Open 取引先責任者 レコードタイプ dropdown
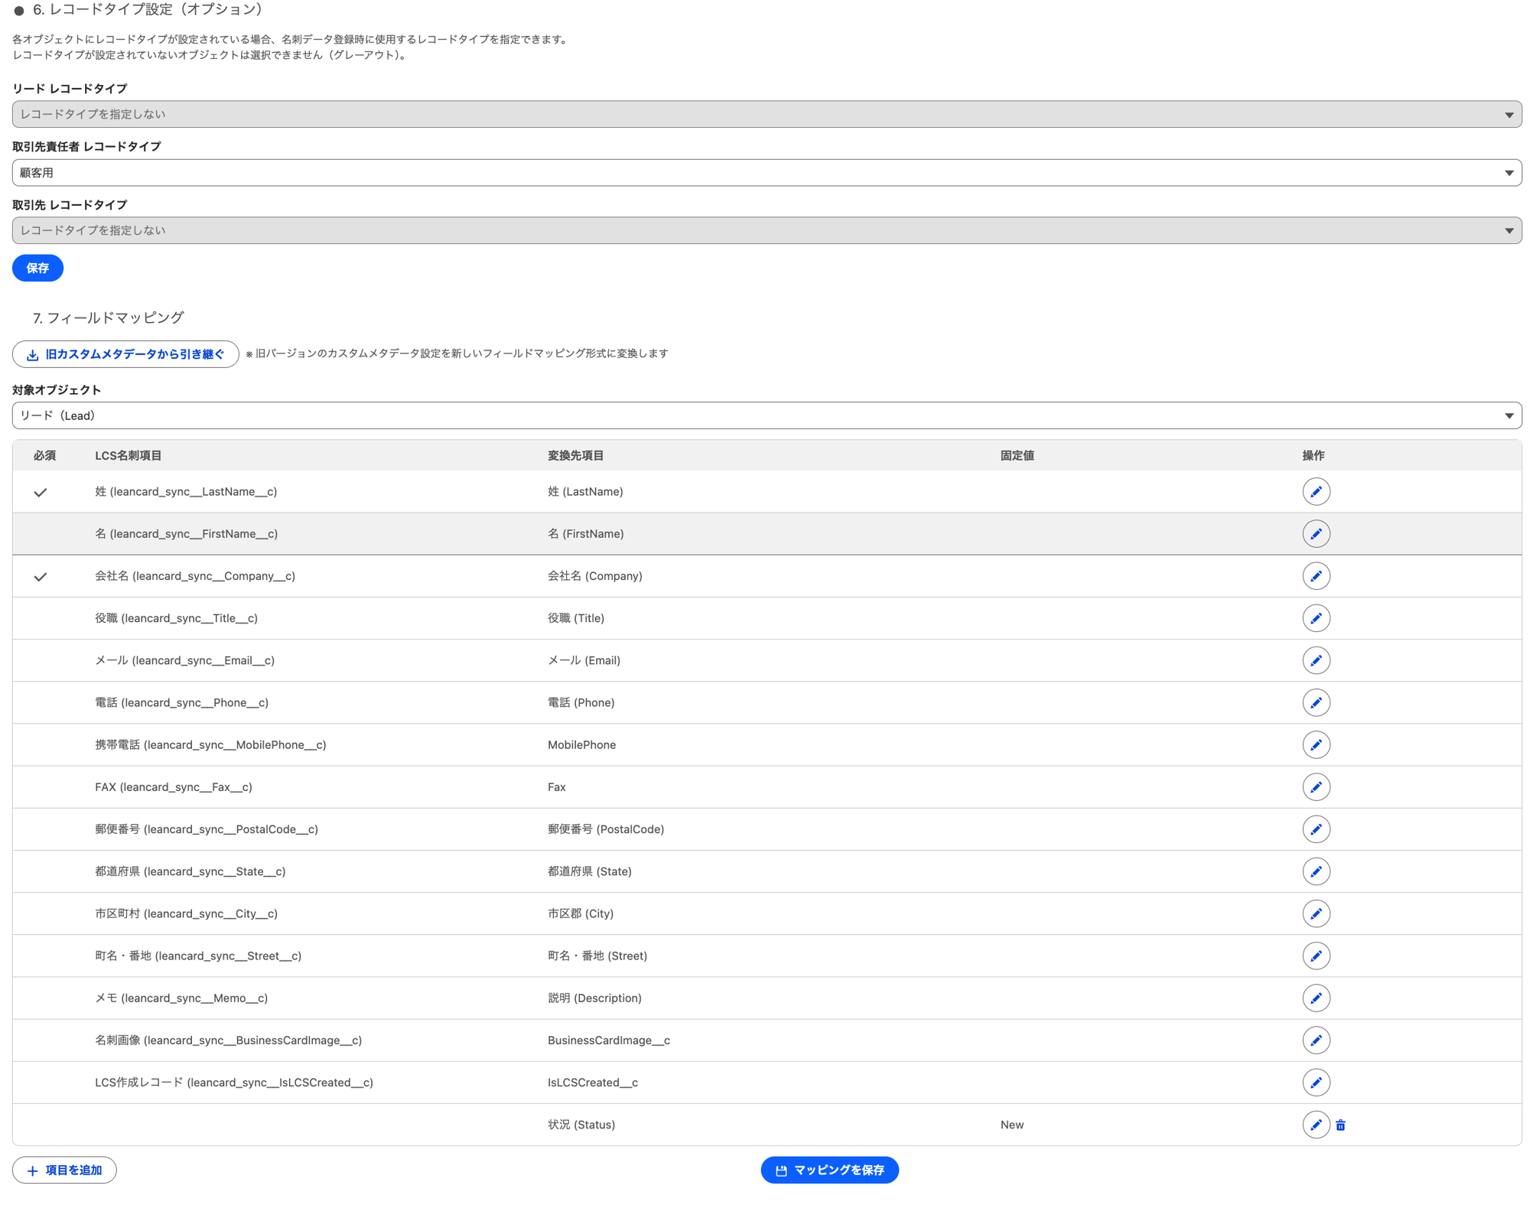 point(767,173)
